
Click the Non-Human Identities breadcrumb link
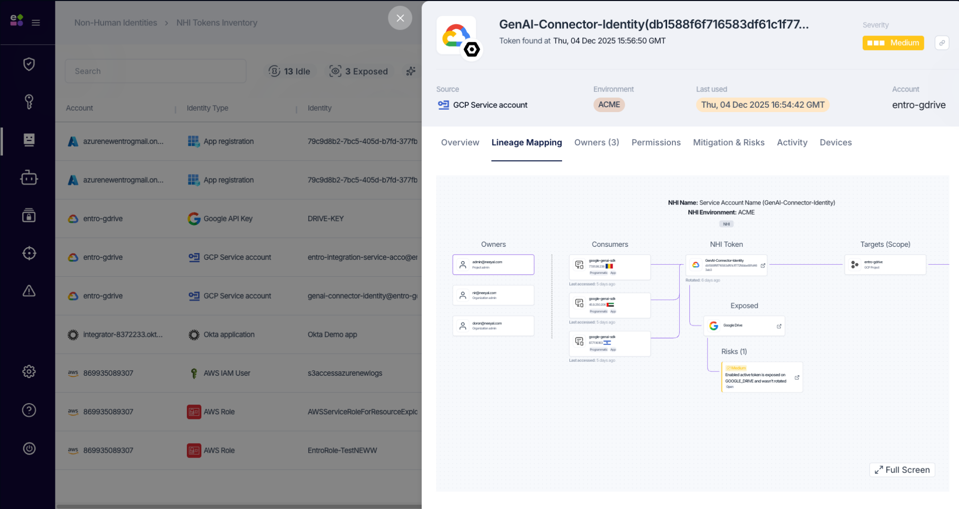click(x=116, y=23)
